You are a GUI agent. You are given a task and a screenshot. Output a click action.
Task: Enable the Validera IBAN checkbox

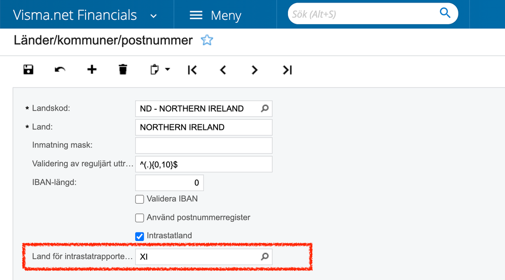pos(140,199)
